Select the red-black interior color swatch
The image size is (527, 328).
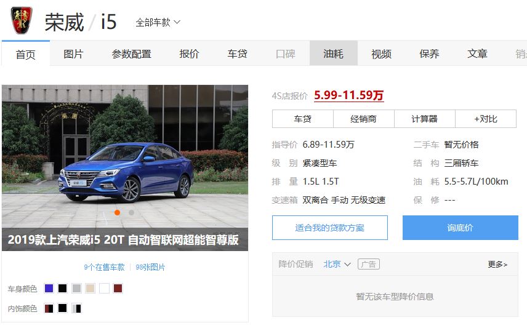49,308
